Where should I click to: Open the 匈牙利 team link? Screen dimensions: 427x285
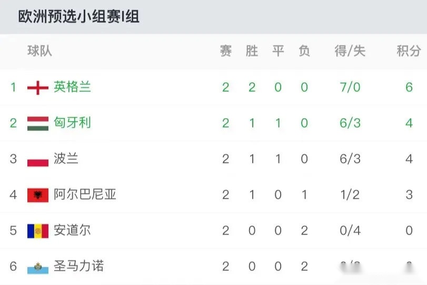pos(73,123)
